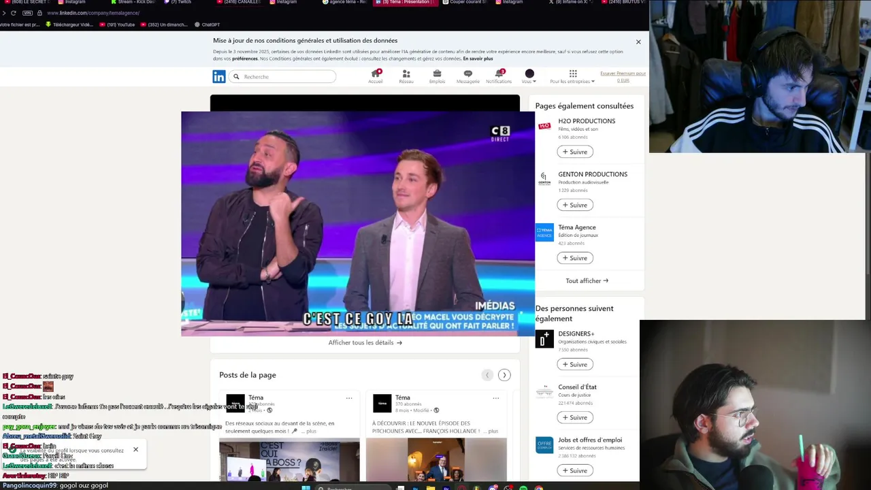The height and width of the screenshot is (490, 871).
Task: Open the 'C'est qui la boss' post image
Action: (289, 459)
